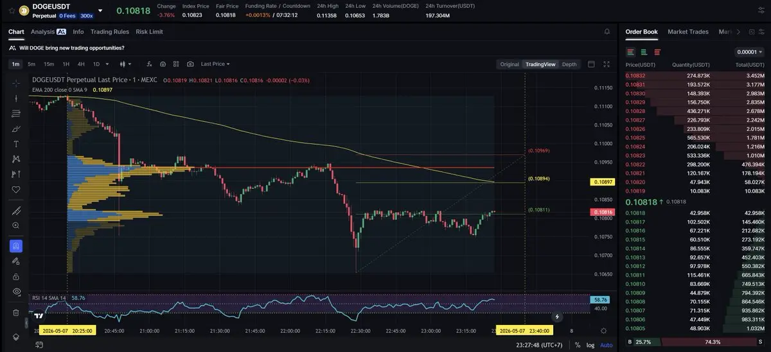Viewport: 771px width, 352px height.
Task: Open the 0.00001 price precision dropdown
Action: [x=749, y=52]
